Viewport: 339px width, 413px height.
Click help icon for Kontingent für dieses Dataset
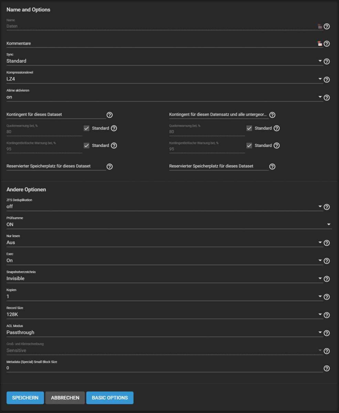click(110, 115)
